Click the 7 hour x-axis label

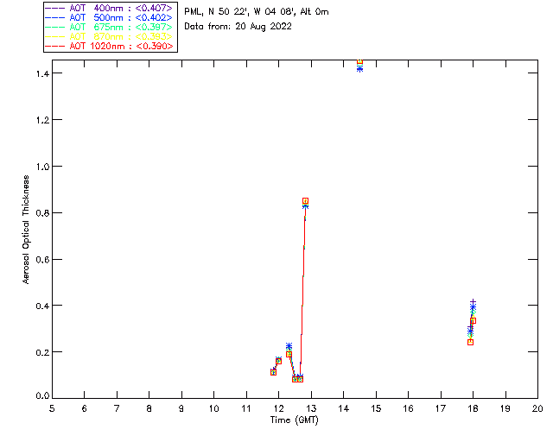tap(117, 408)
